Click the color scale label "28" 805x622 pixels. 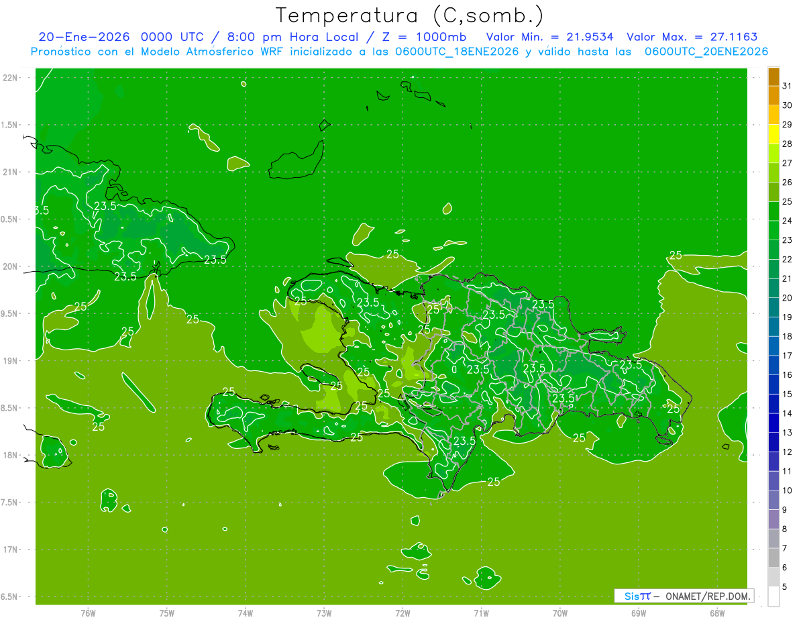788,144
